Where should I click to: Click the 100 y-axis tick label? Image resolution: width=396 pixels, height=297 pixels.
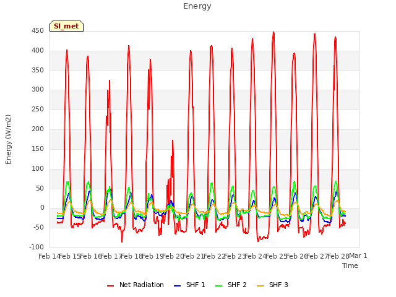point(38,168)
